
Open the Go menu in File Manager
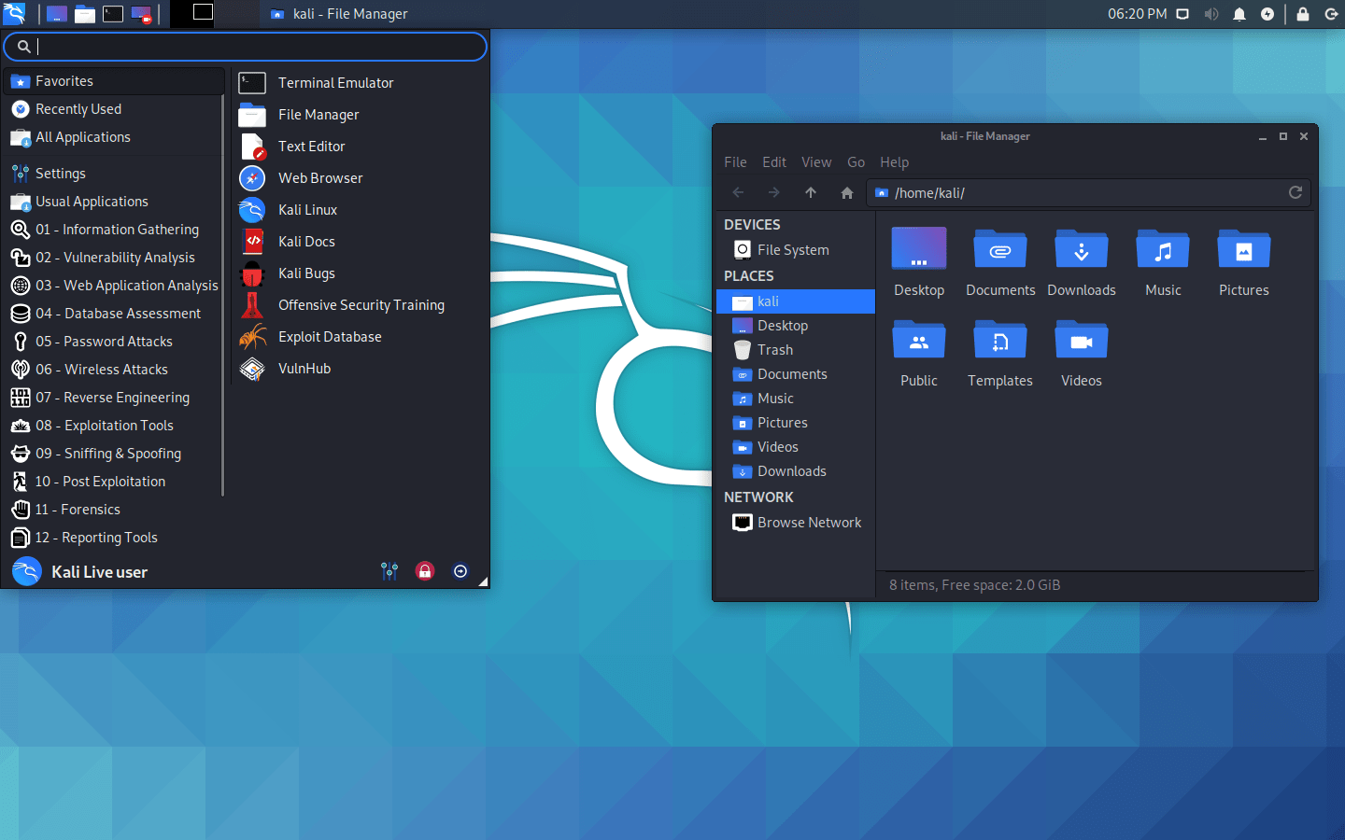tap(856, 162)
